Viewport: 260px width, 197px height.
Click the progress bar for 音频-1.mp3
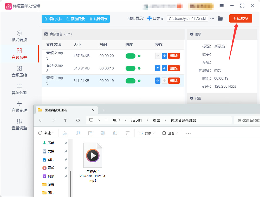point(131,81)
